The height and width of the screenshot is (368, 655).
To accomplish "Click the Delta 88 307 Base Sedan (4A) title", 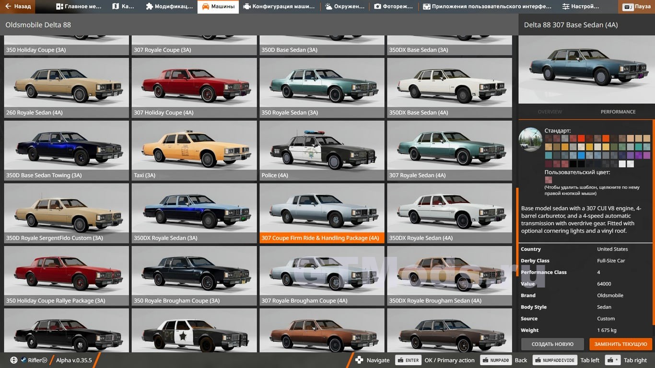I will coord(571,25).
